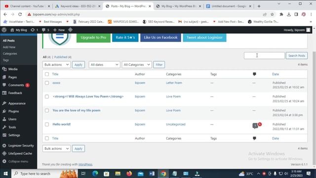Tick checkbox for You are the love of my life poem

coord(47,111)
